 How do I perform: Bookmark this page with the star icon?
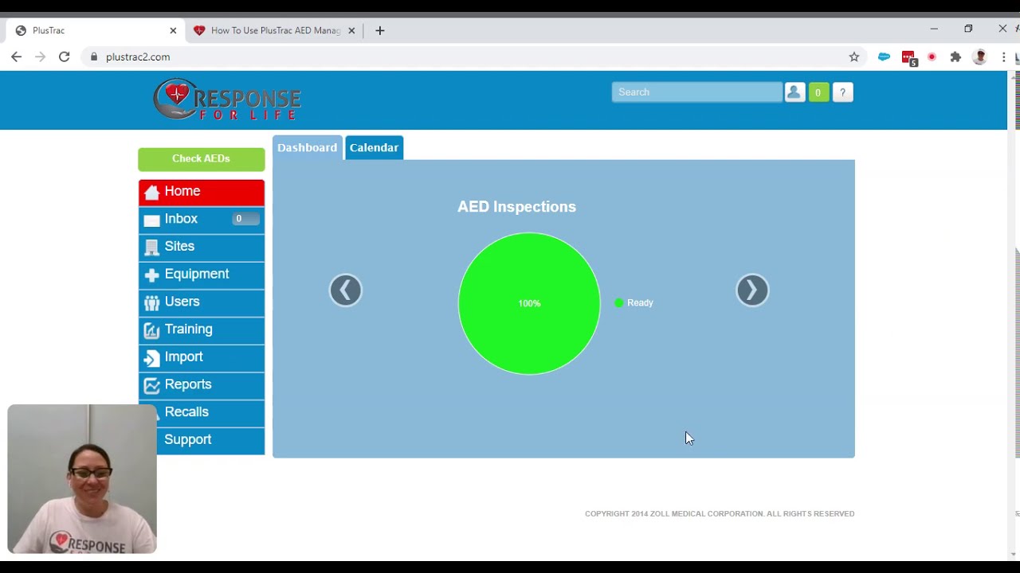pos(854,57)
